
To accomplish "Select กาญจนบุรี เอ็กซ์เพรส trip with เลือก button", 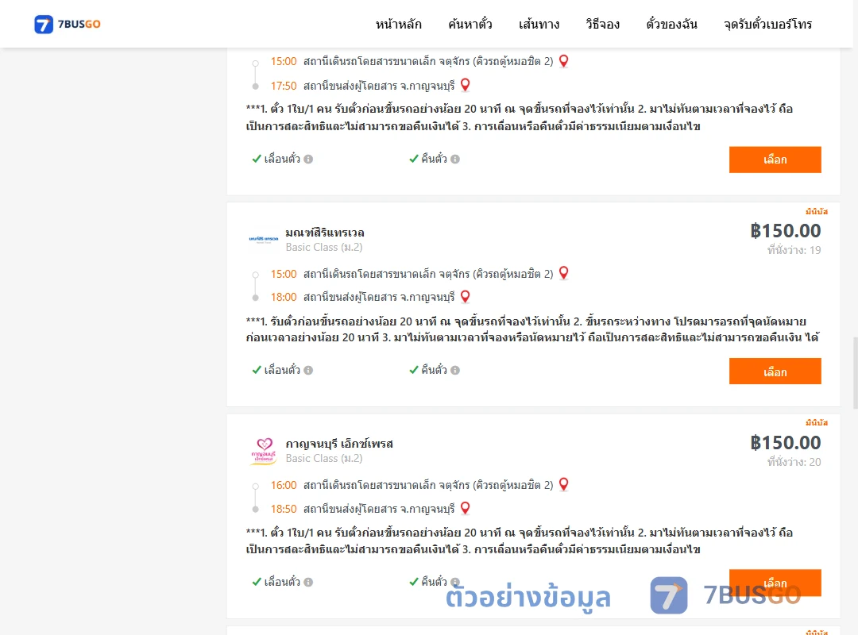I will pyautogui.click(x=775, y=583).
